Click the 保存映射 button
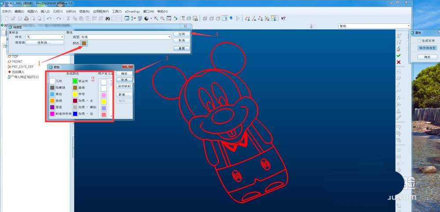The height and width of the screenshot is (212, 440). pyautogui.click(x=124, y=86)
